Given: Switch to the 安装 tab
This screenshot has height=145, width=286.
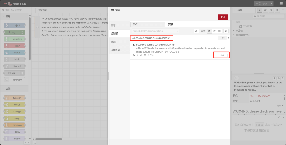Looking at the screenshot, I should tap(183, 24).
